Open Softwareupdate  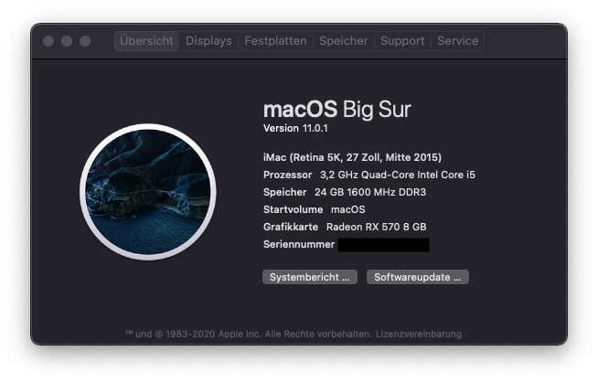point(418,277)
